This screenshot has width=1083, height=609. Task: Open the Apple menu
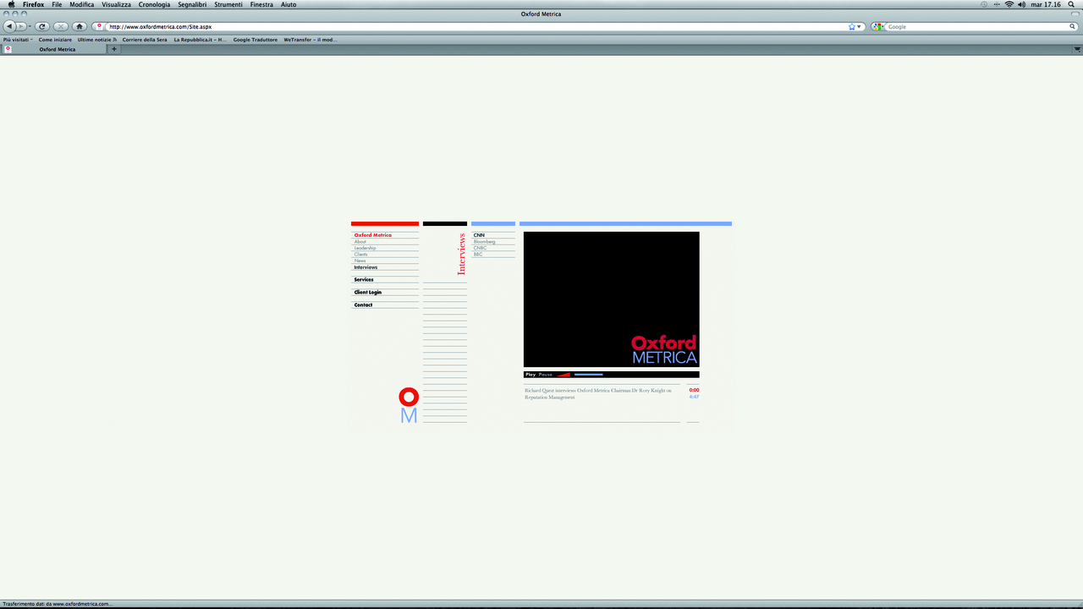(11, 4)
